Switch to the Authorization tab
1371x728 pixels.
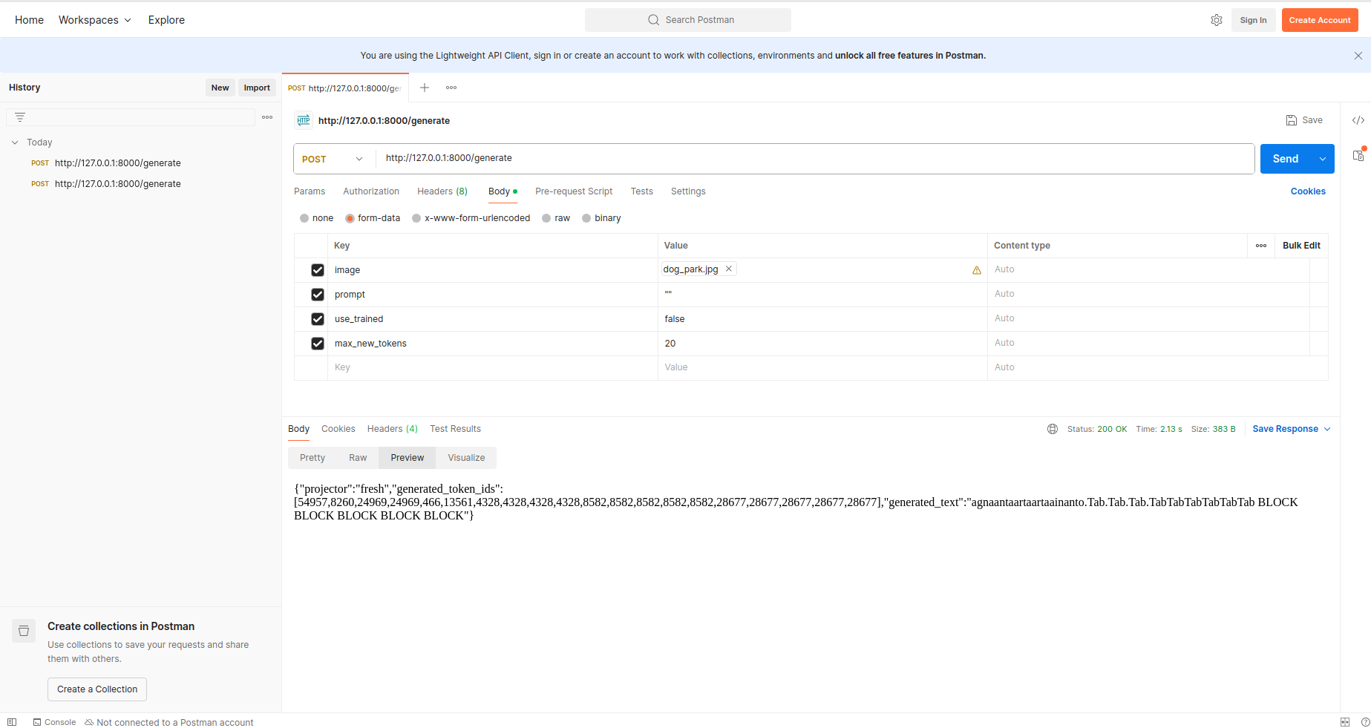click(x=371, y=191)
